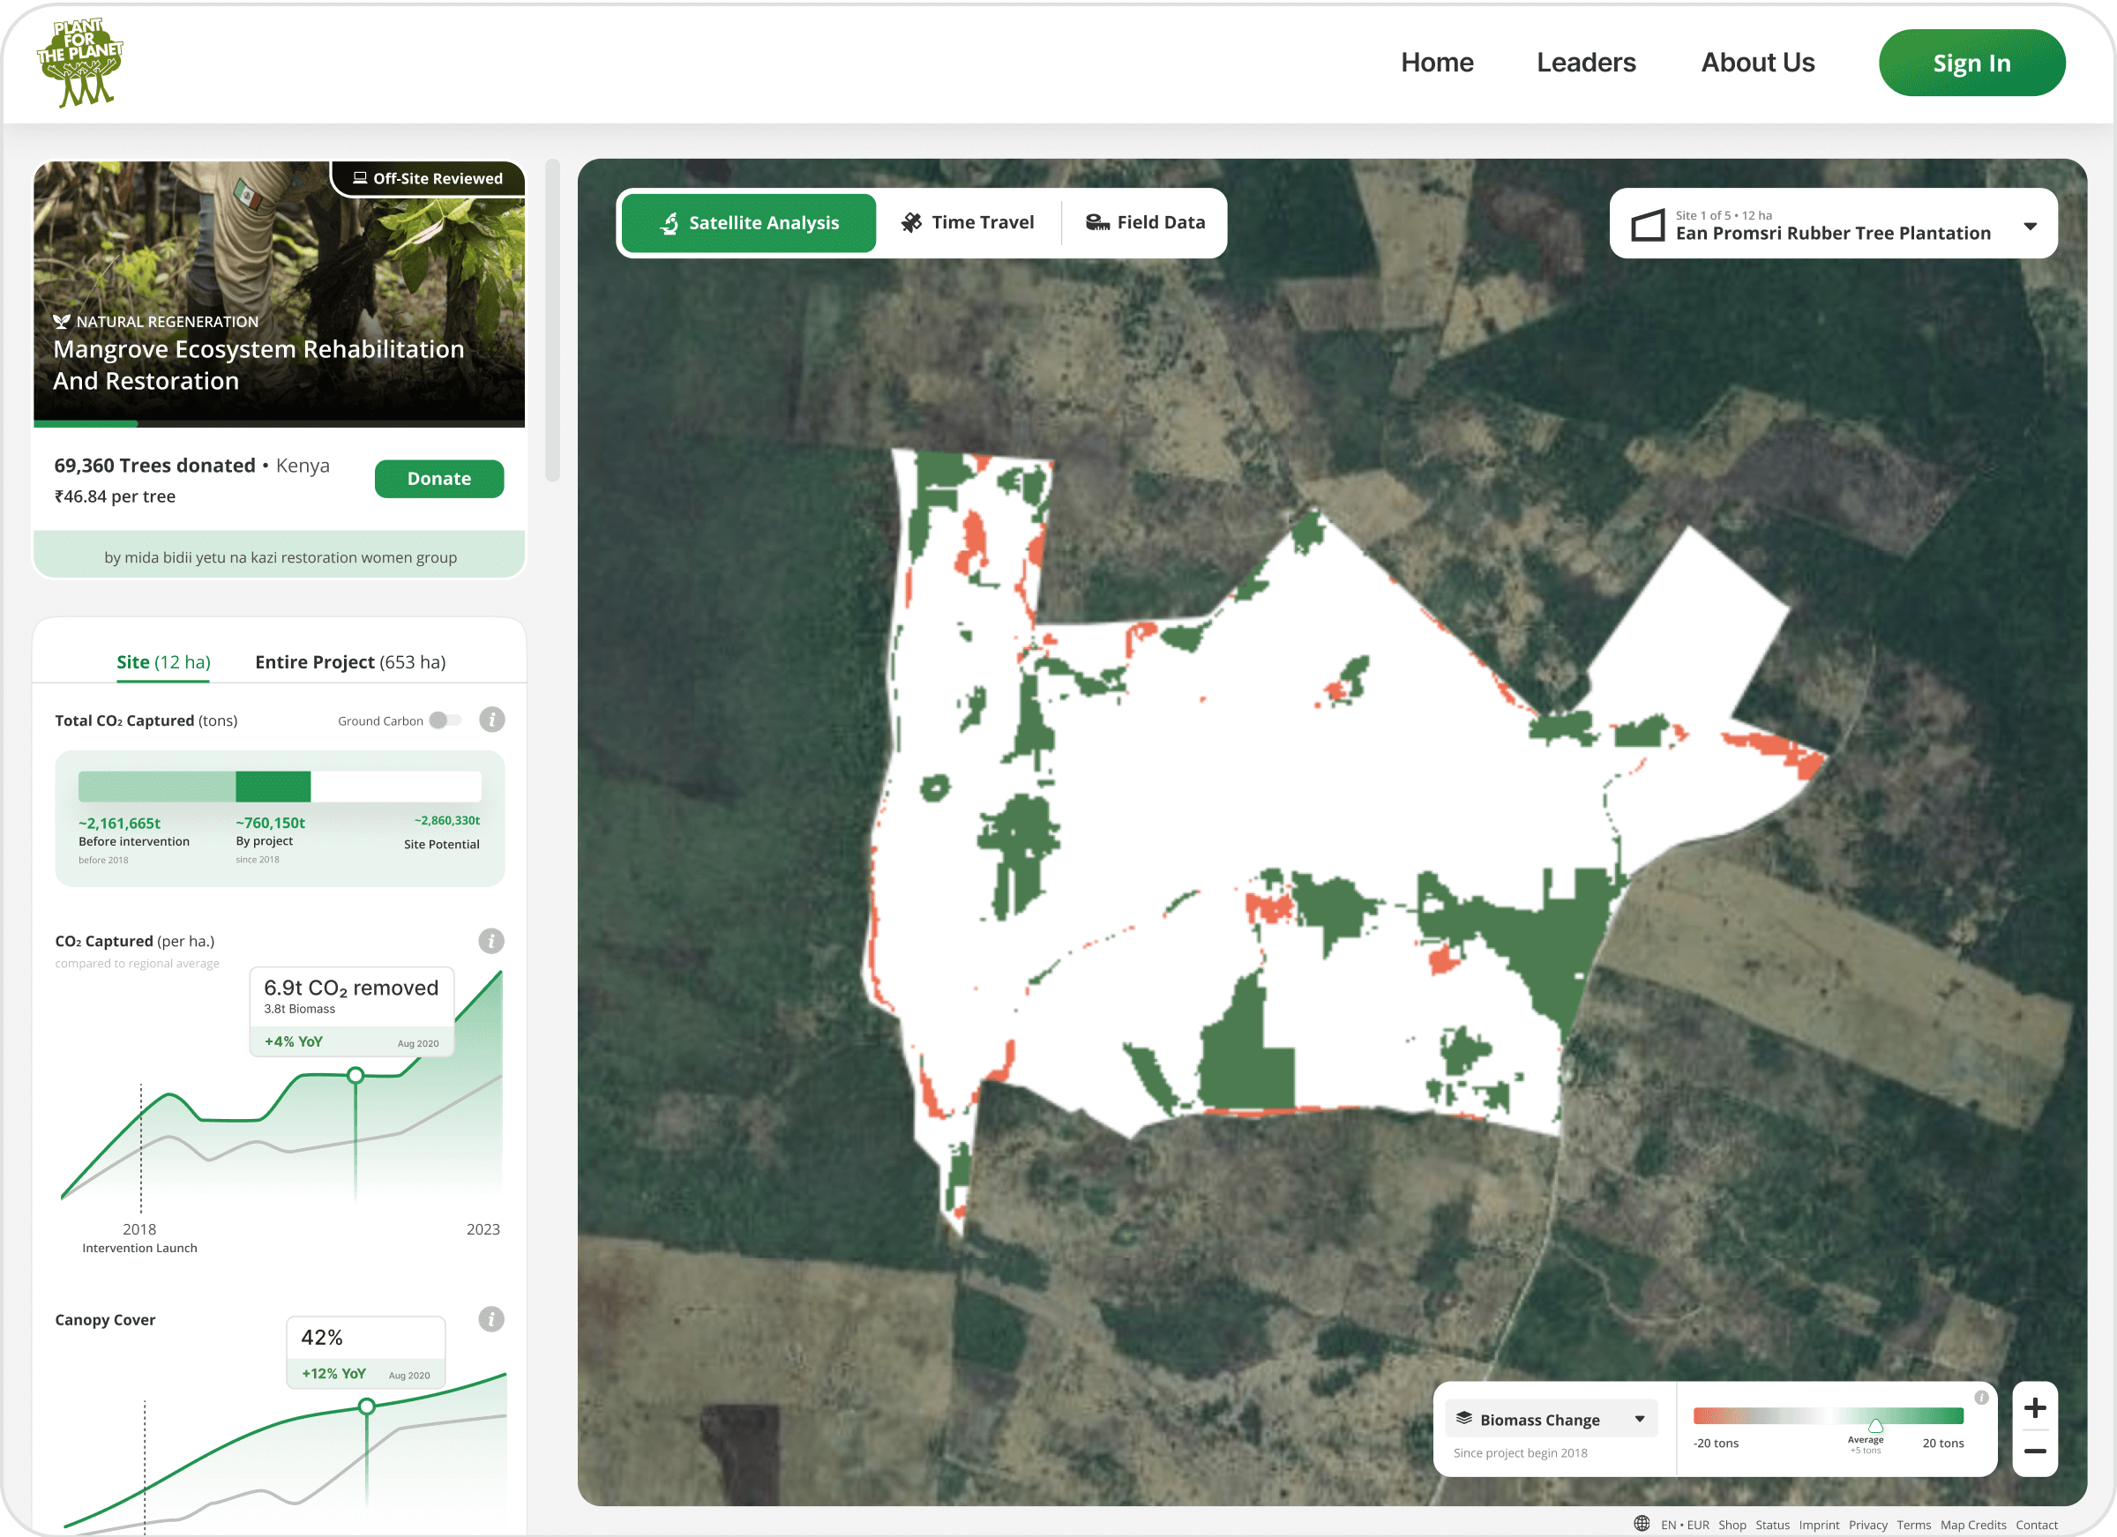Click the Plant for the Planet logo
Image resolution: width=2117 pixels, height=1537 pixels.
point(80,63)
